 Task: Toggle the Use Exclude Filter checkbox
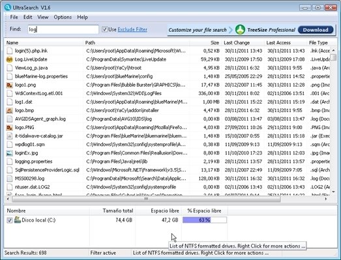[104, 29]
